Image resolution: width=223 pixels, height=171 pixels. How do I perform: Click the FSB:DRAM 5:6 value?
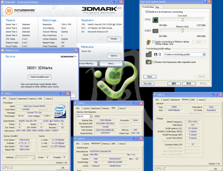click(x=193, y=125)
